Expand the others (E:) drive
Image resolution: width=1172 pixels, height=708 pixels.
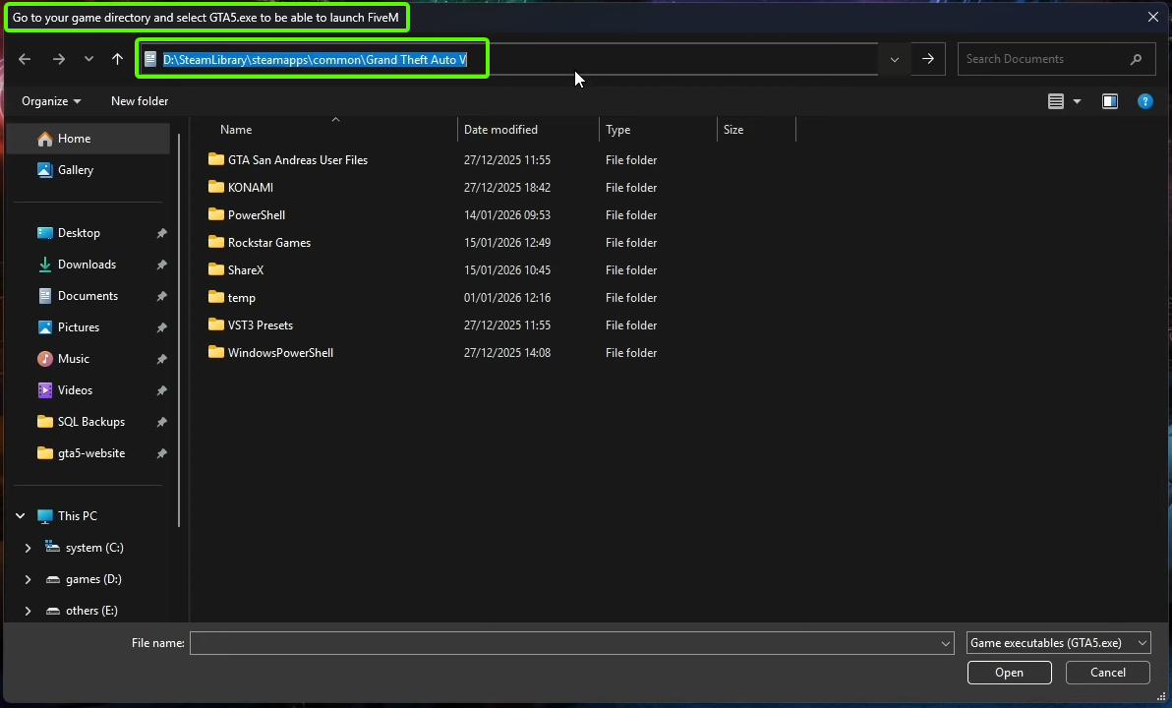(x=28, y=610)
